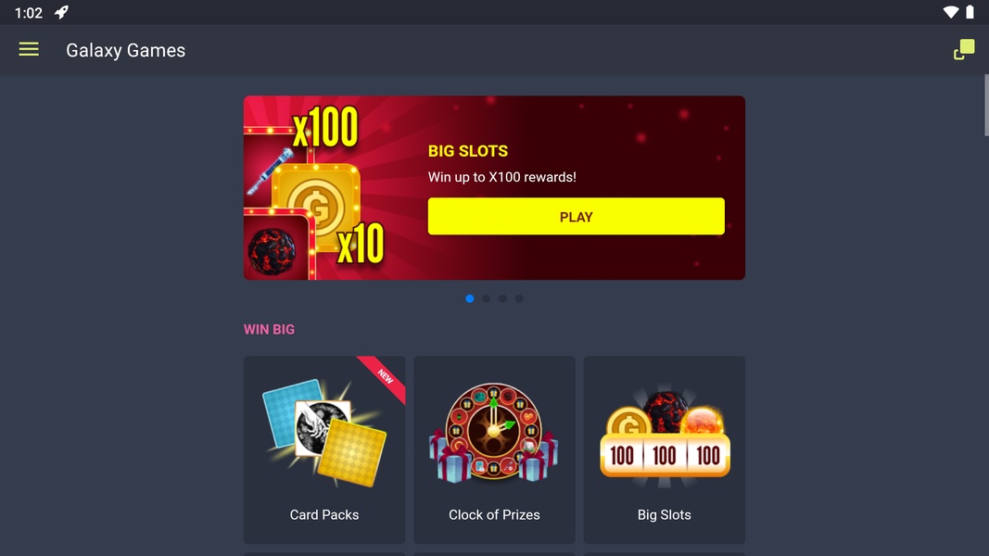Image resolution: width=989 pixels, height=556 pixels.
Task: Select the second carousel dot indicator
Action: click(x=486, y=298)
